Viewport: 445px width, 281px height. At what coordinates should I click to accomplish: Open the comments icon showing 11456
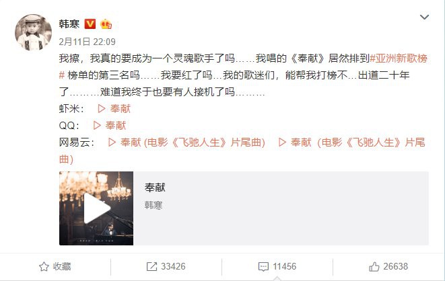(263, 267)
